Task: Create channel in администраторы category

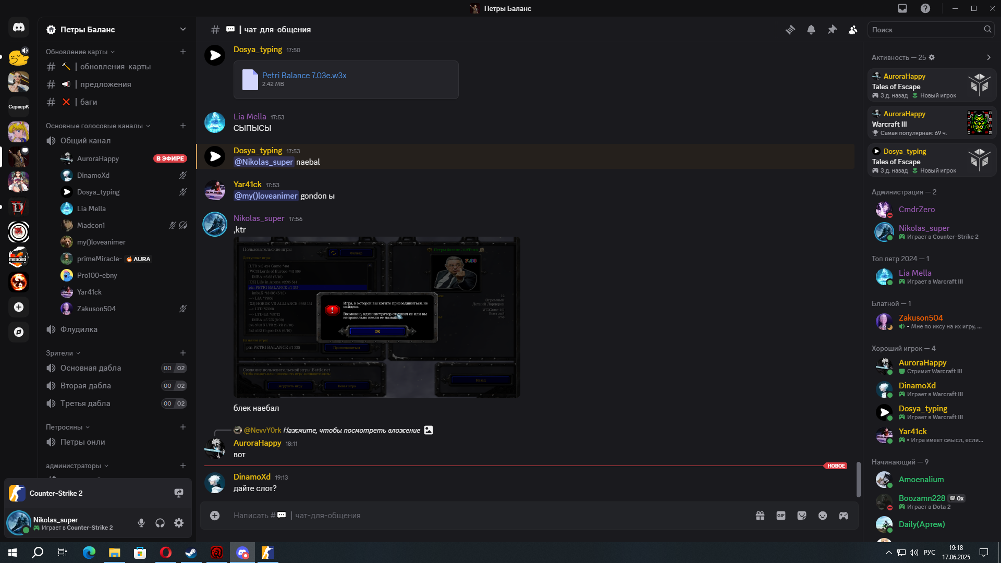Action: pos(183,466)
